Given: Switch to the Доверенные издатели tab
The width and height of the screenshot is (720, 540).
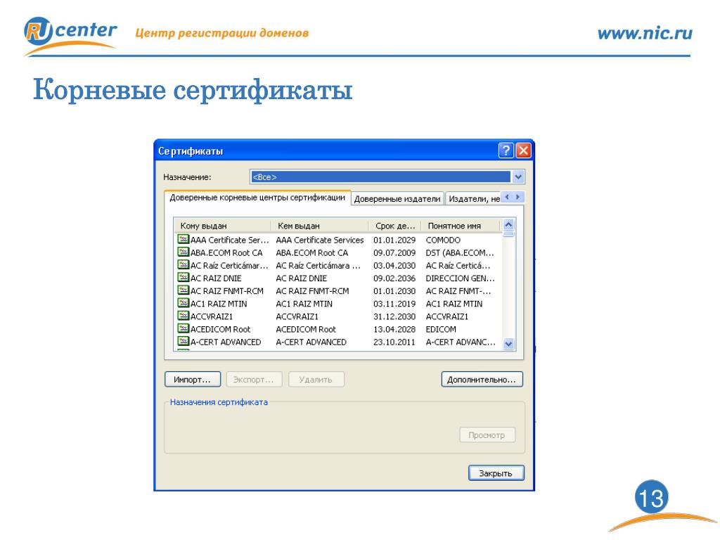Looking at the screenshot, I should tap(397, 199).
